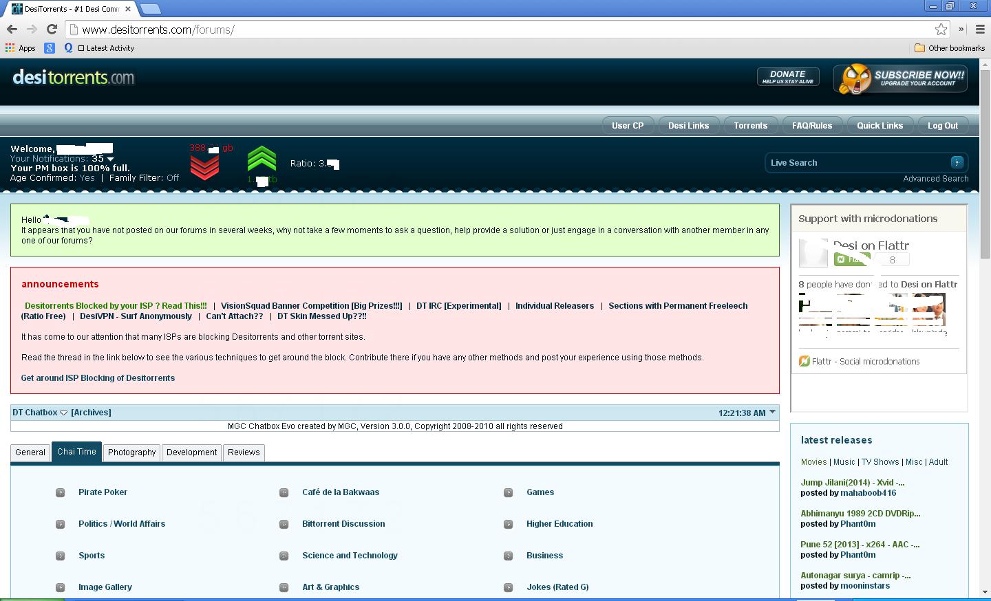991x601 pixels.
Task: Filter latest releases by Movies
Action: 813,462
